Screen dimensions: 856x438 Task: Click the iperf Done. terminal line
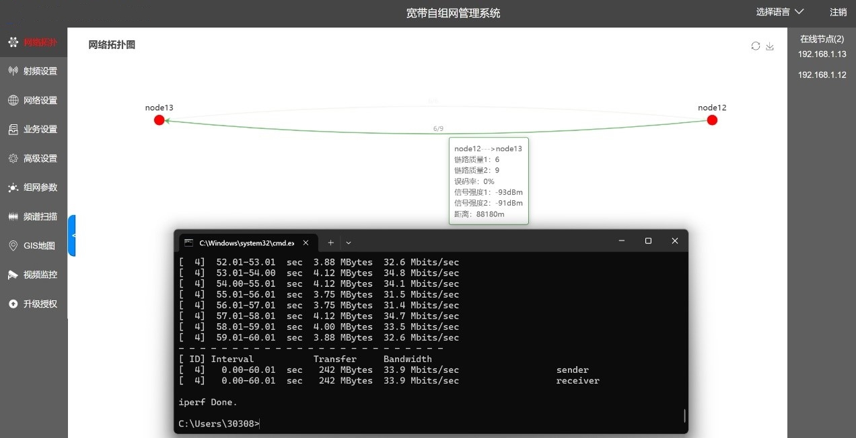(208, 402)
